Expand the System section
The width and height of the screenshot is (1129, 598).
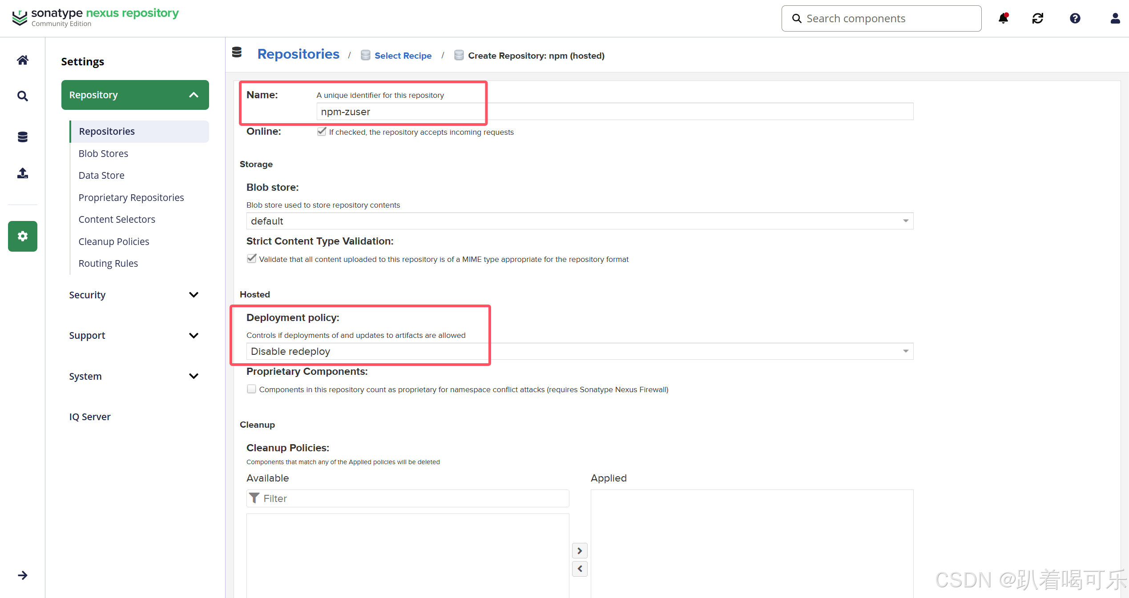click(x=135, y=376)
